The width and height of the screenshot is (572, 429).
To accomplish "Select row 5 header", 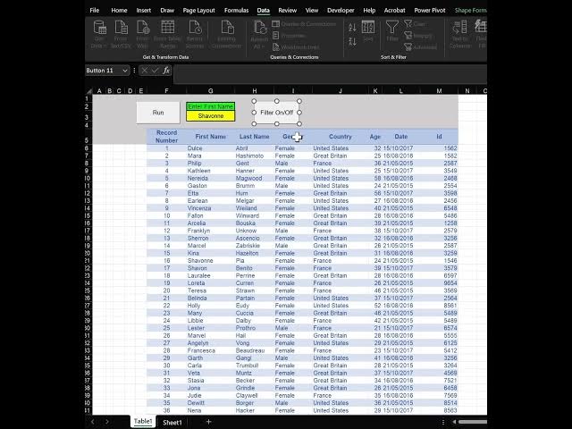I will tap(88, 137).
